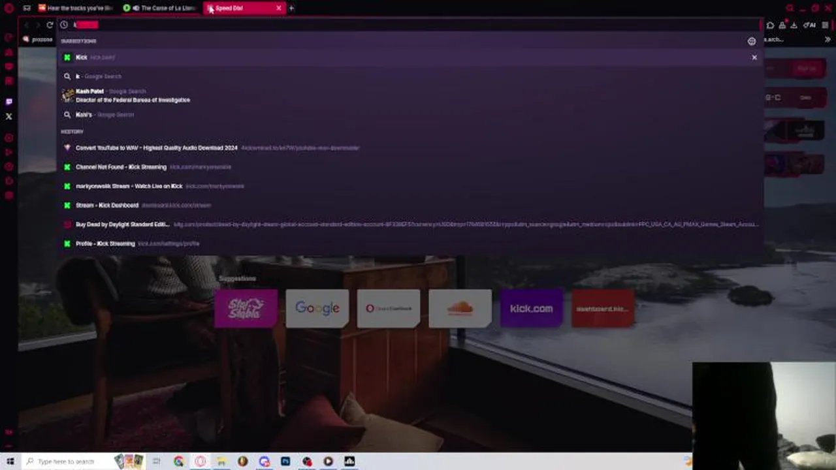Image resolution: width=836 pixels, height=470 pixels.
Task: Launch Chrome from the taskbar
Action: point(179,462)
